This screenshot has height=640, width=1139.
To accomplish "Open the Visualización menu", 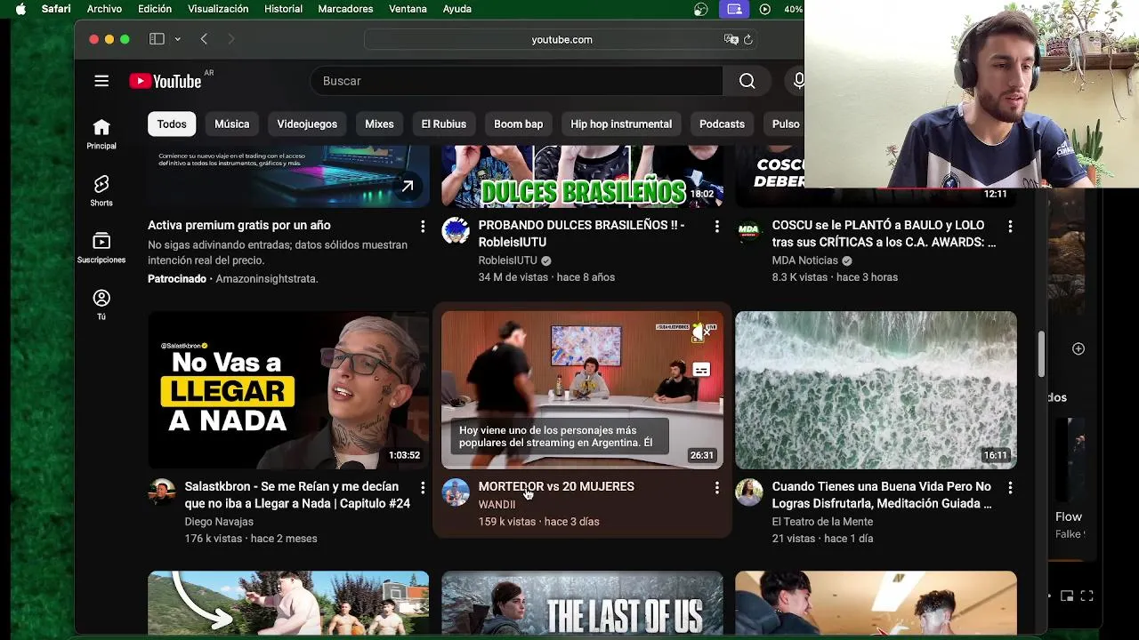I will pyautogui.click(x=218, y=9).
